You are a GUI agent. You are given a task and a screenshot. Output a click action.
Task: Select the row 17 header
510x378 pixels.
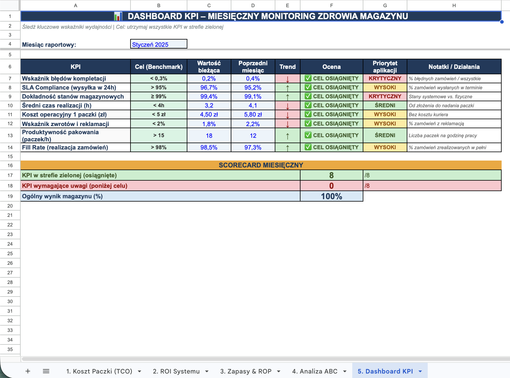click(x=10, y=175)
